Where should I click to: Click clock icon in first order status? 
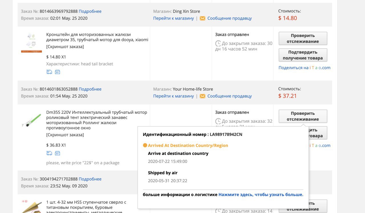[218, 44]
